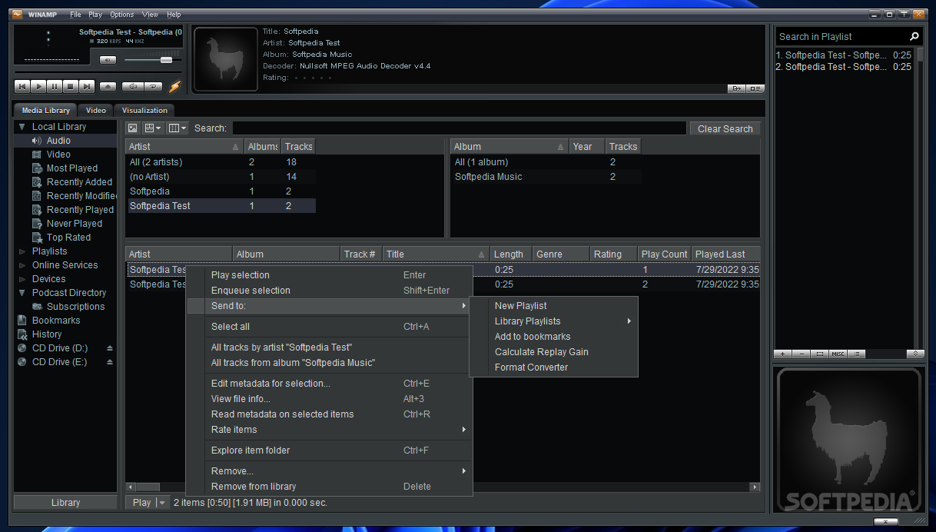Open the Help menu
The height and width of the screenshot is (532, 936).
(174, 15)
